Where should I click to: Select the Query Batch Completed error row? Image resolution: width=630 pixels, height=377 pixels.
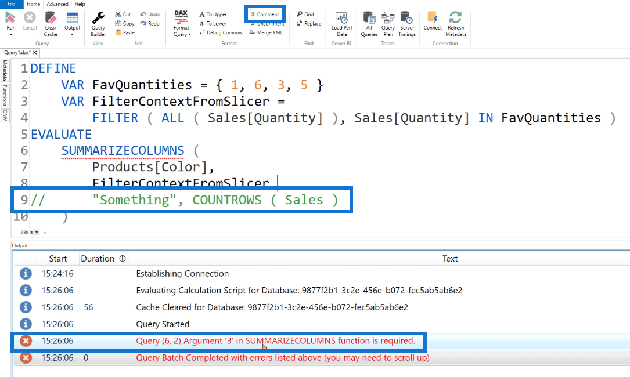[x=322, y=358]
